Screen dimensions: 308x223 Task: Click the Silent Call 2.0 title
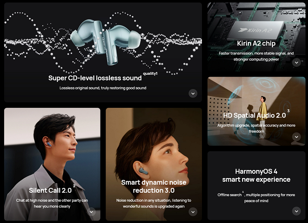tap(50, 190)
